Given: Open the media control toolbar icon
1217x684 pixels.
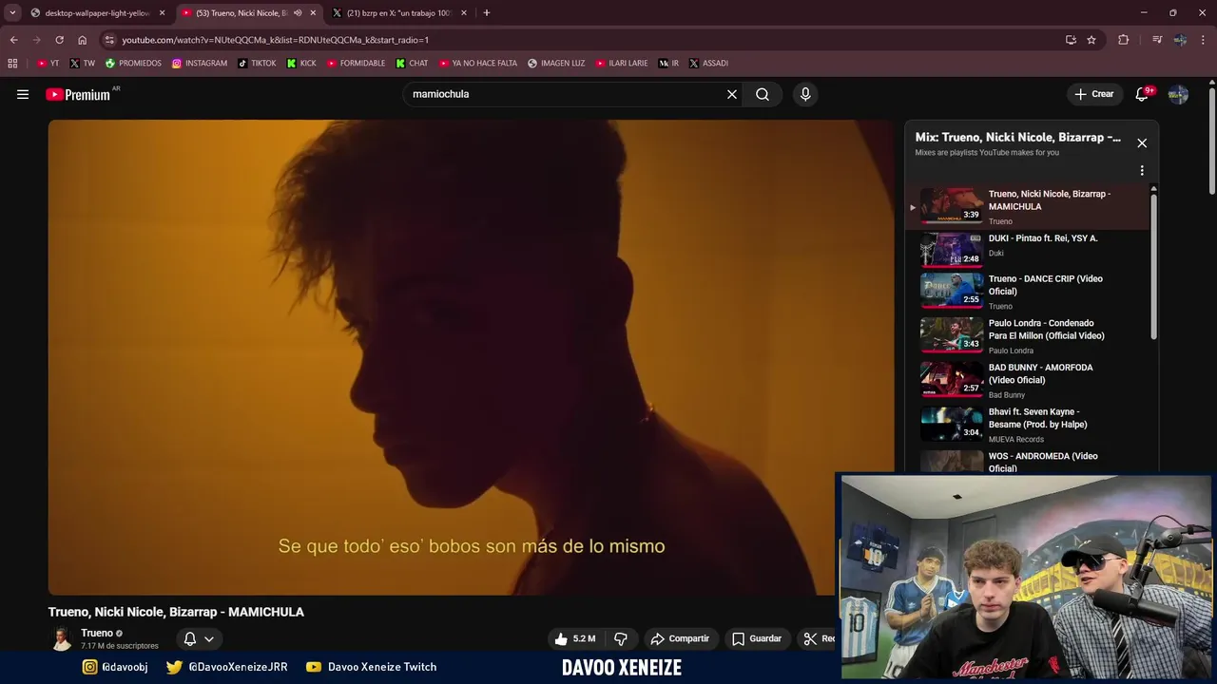Looking at the screenshot, I should click(1157, 40).
